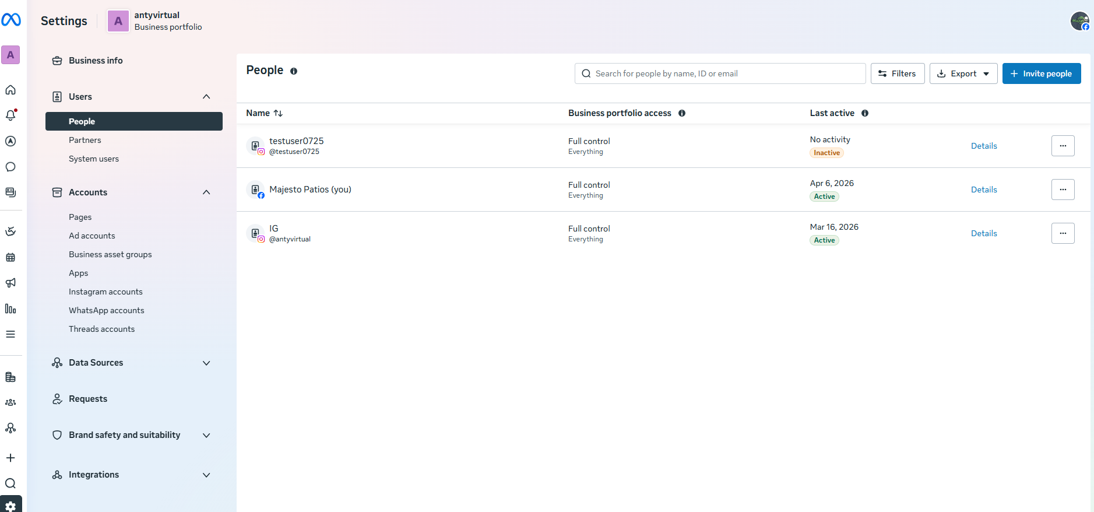This screenshot has width=1094, height=512.
Task: Click the @antyvirtual handle text
Action: click(x=290, y=239)
